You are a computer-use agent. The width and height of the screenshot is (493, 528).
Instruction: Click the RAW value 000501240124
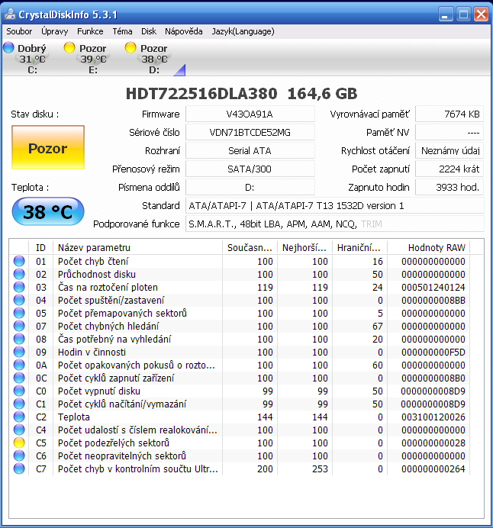pyautogui.click(x=433, y=287)
